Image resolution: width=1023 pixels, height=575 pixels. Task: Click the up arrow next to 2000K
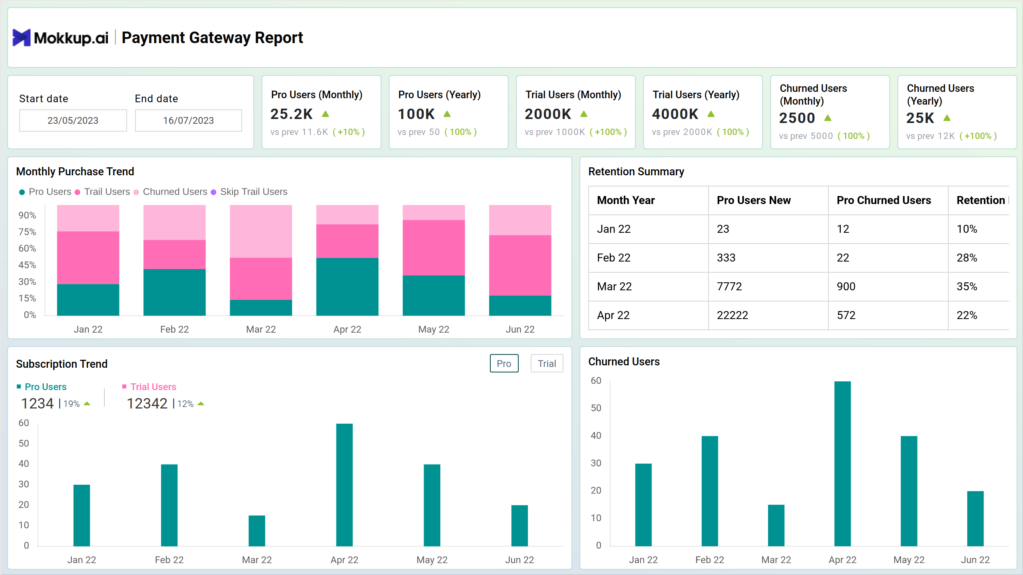tap(584, 114)
